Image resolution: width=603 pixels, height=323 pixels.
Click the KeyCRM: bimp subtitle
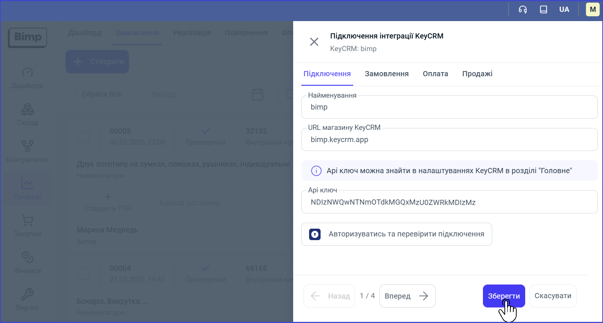(353, 49)
